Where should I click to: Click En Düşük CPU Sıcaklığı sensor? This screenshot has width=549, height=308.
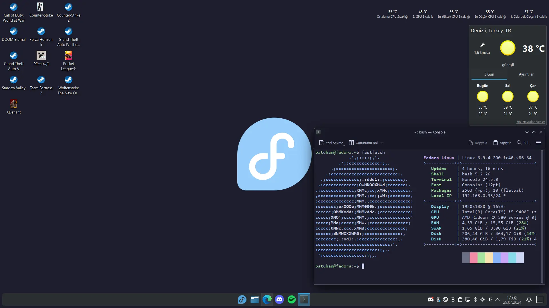490,14
